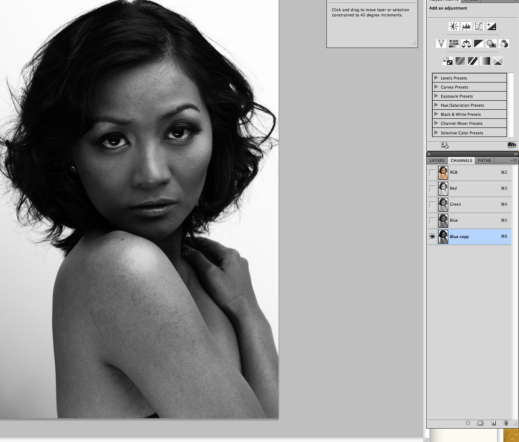519x442 pixels.
Task: Add a Curves adjustment
Action: pos(478,26)
